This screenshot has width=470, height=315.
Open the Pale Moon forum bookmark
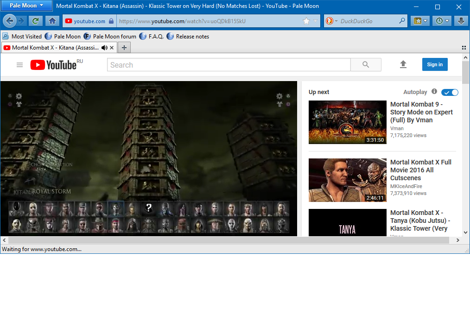tap(110, 37)
